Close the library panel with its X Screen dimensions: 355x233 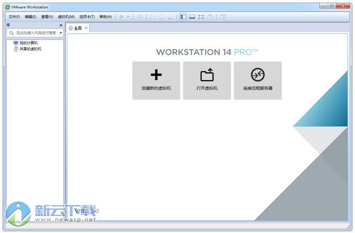coord(61,25)
